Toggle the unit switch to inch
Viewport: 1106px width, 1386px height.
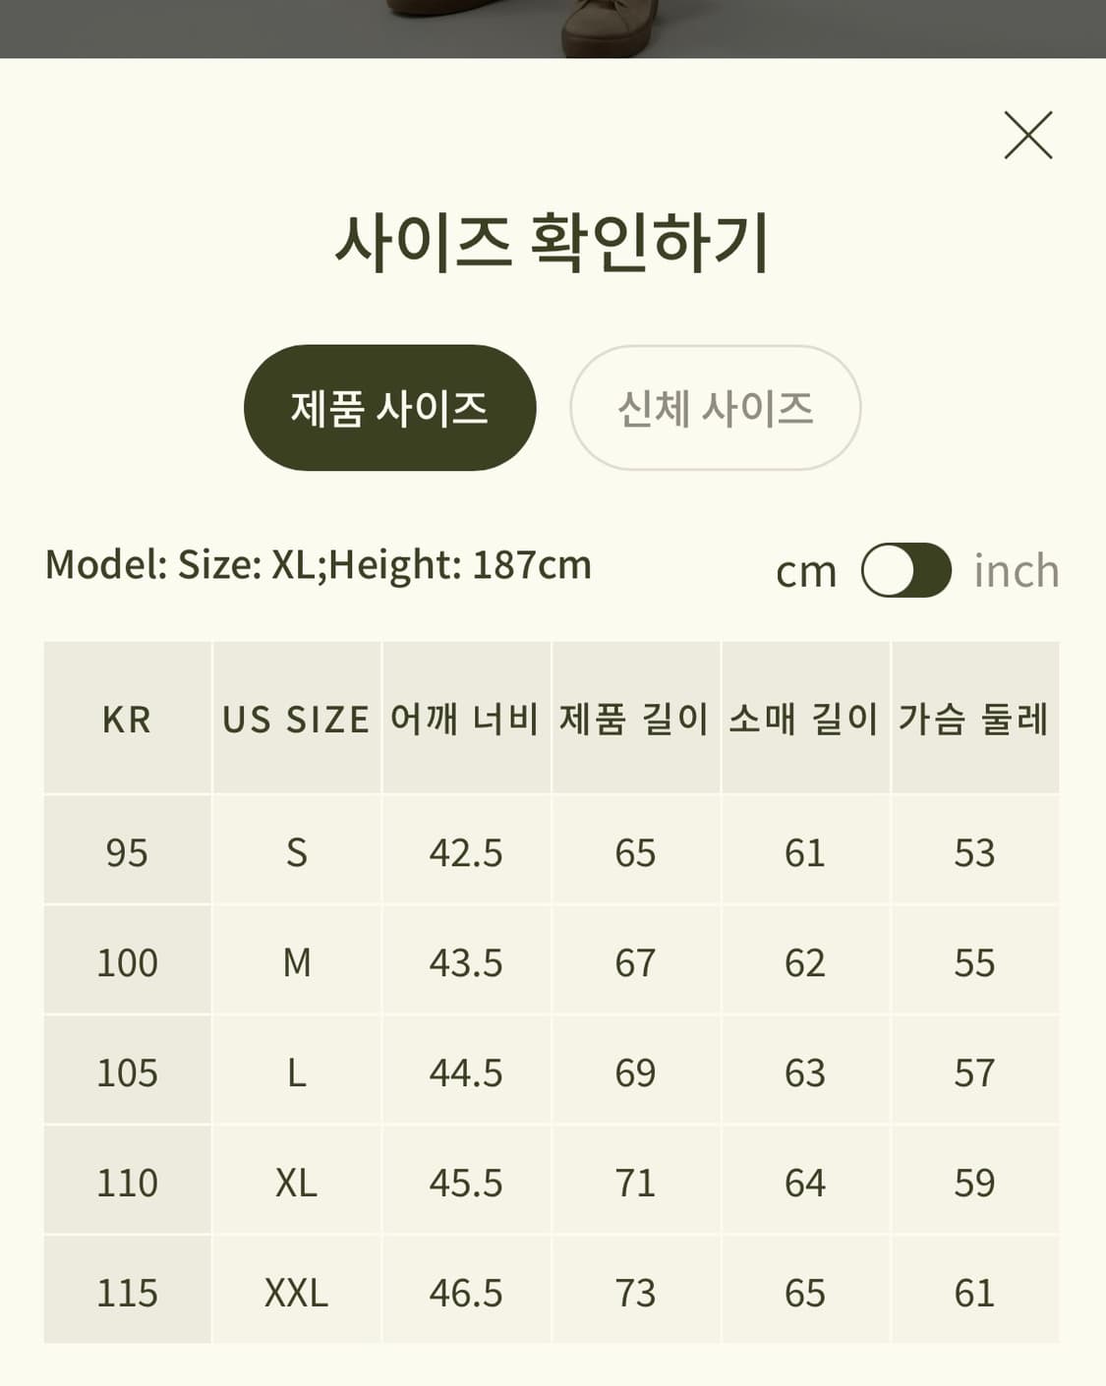[906, 570]
